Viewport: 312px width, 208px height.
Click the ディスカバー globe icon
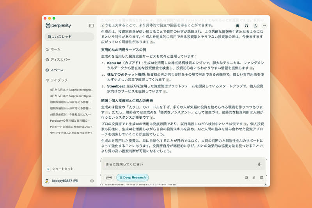coord(47,60)
